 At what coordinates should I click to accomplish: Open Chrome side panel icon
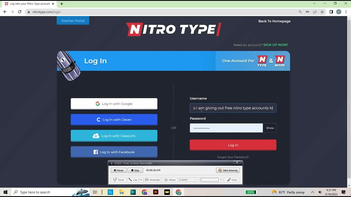[331, 12]
